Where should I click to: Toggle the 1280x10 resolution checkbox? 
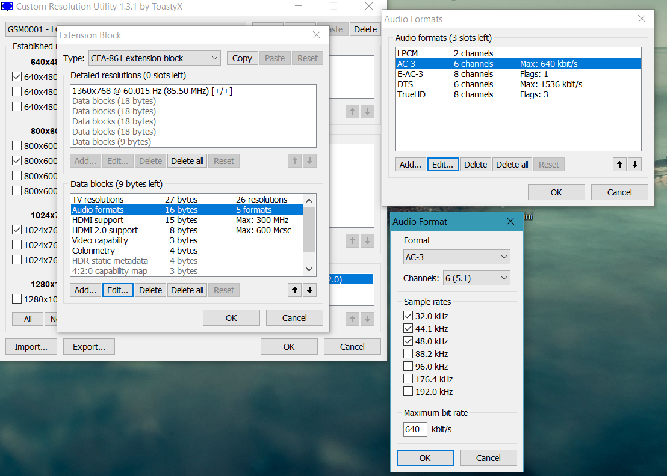point(17,299)
